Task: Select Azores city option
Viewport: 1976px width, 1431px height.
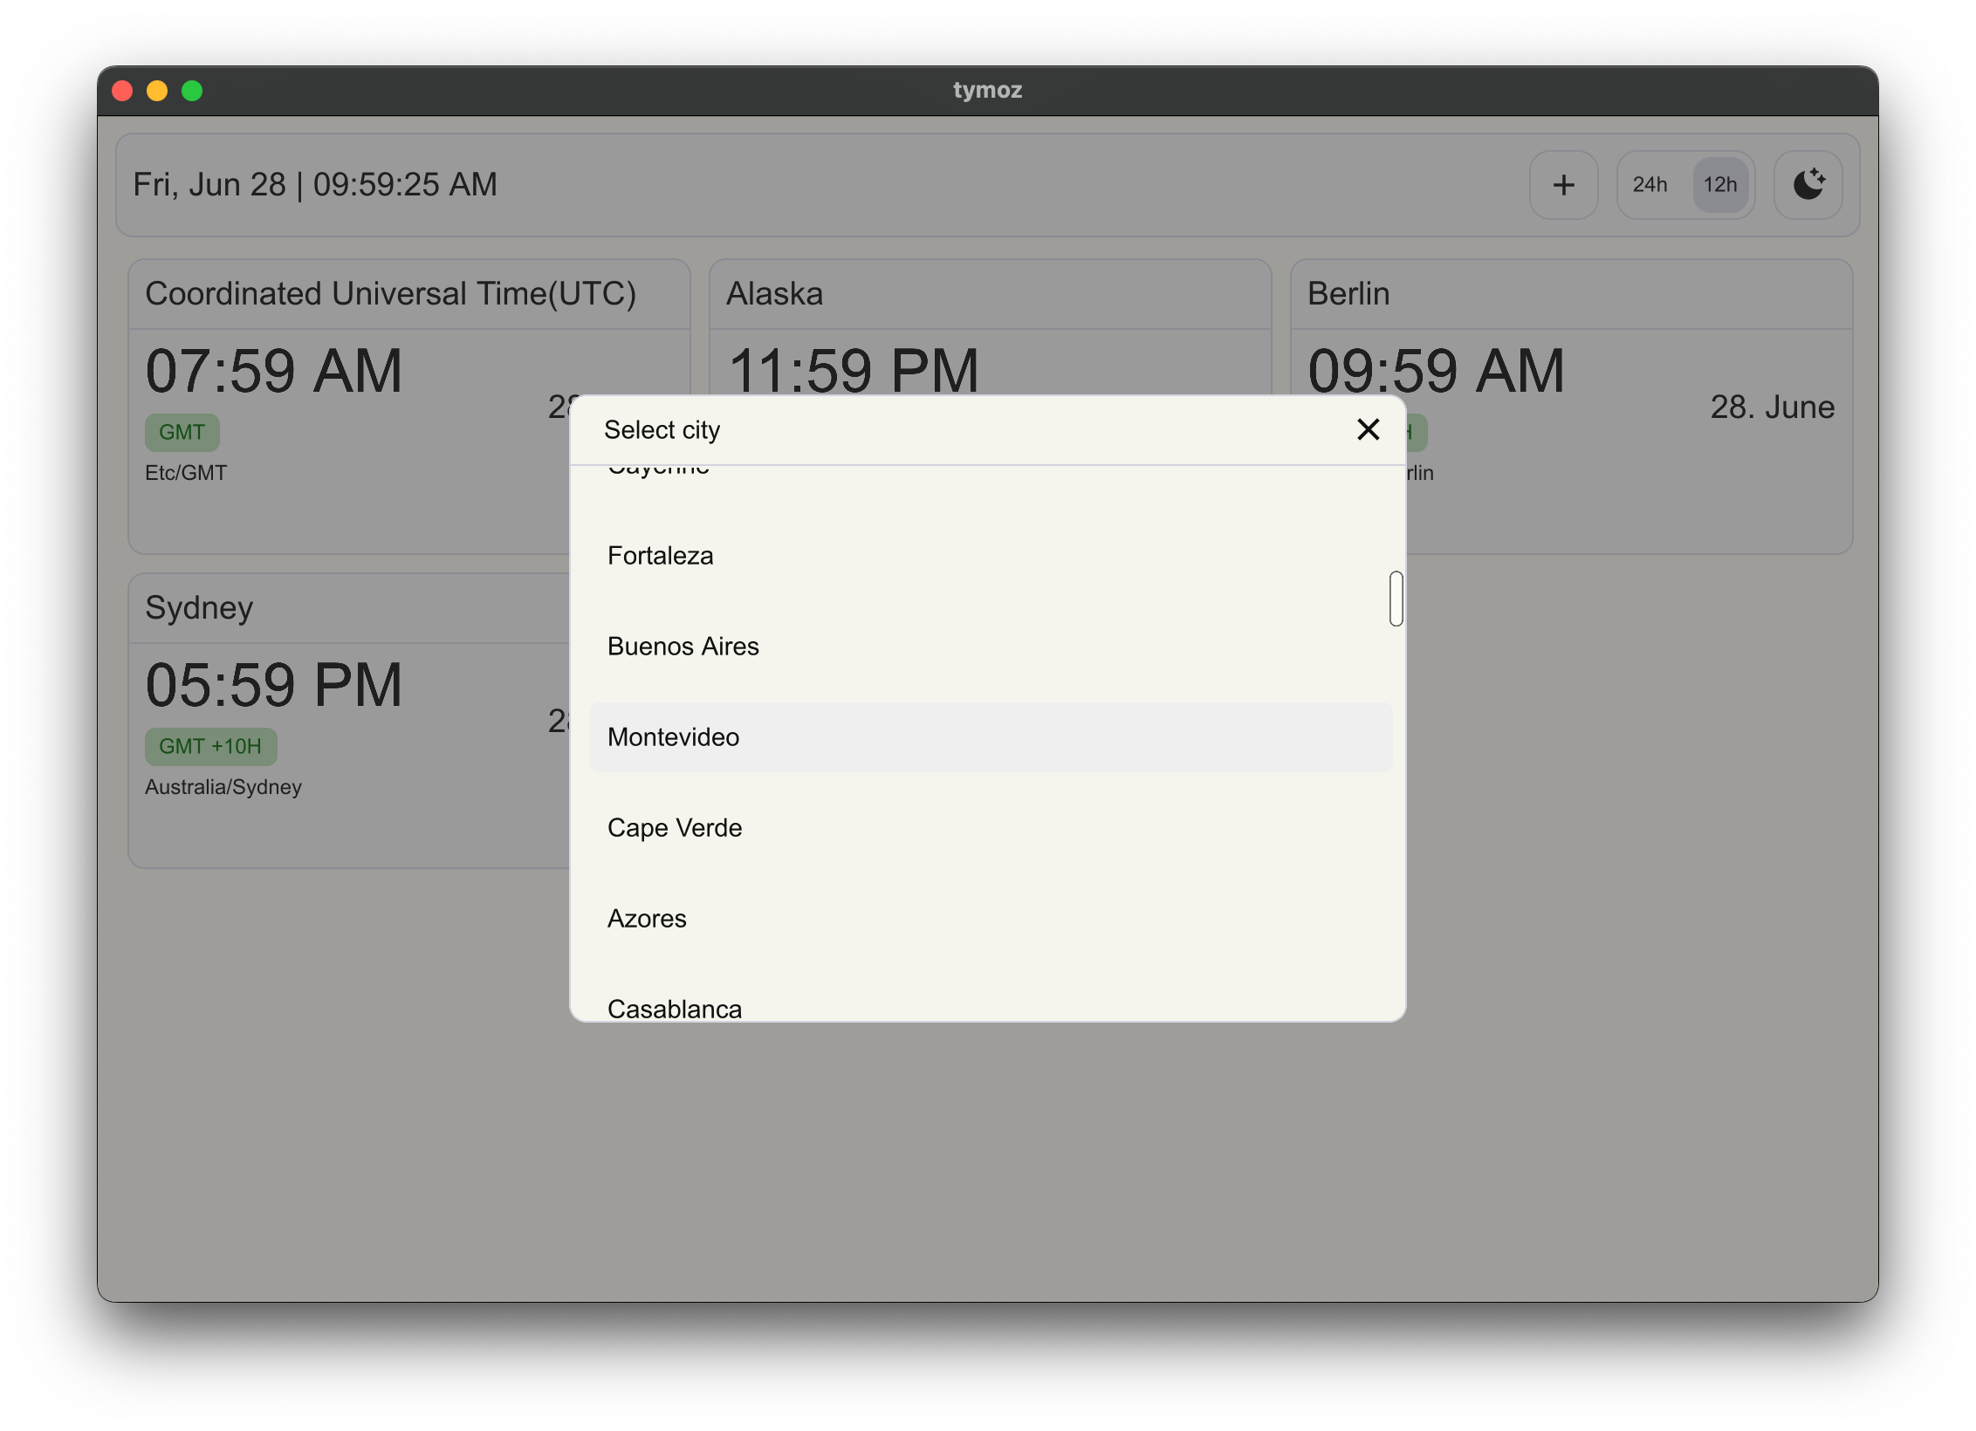Action: [x=647, y=919]
